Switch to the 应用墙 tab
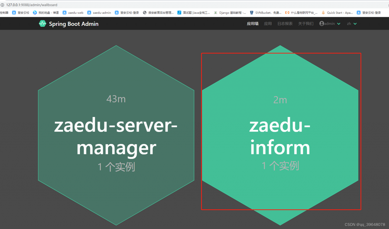 click(x=253, y=24)
